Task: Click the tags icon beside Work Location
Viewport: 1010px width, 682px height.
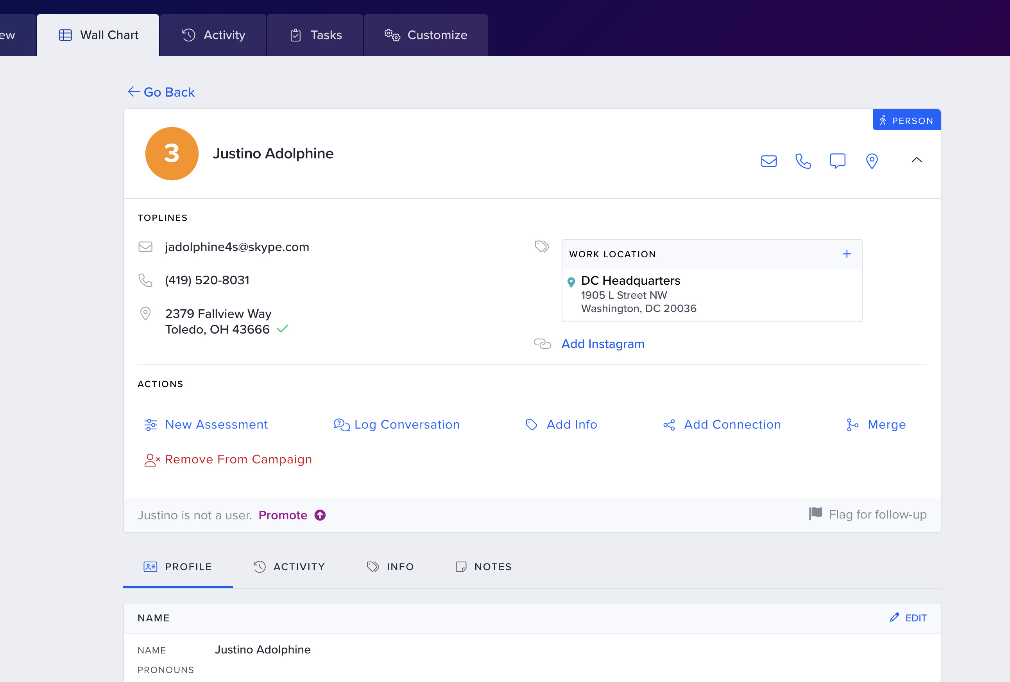Action: pos(541,246)
